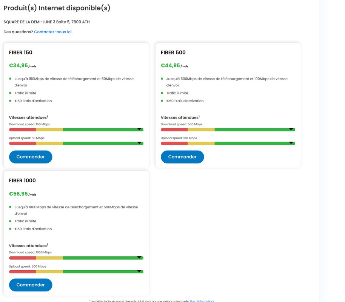Image resolution: width=345 pixels, height=302 pixels.
Task: Click the Produit(s) Internet disponible(s) page heading
Action: 57,8
